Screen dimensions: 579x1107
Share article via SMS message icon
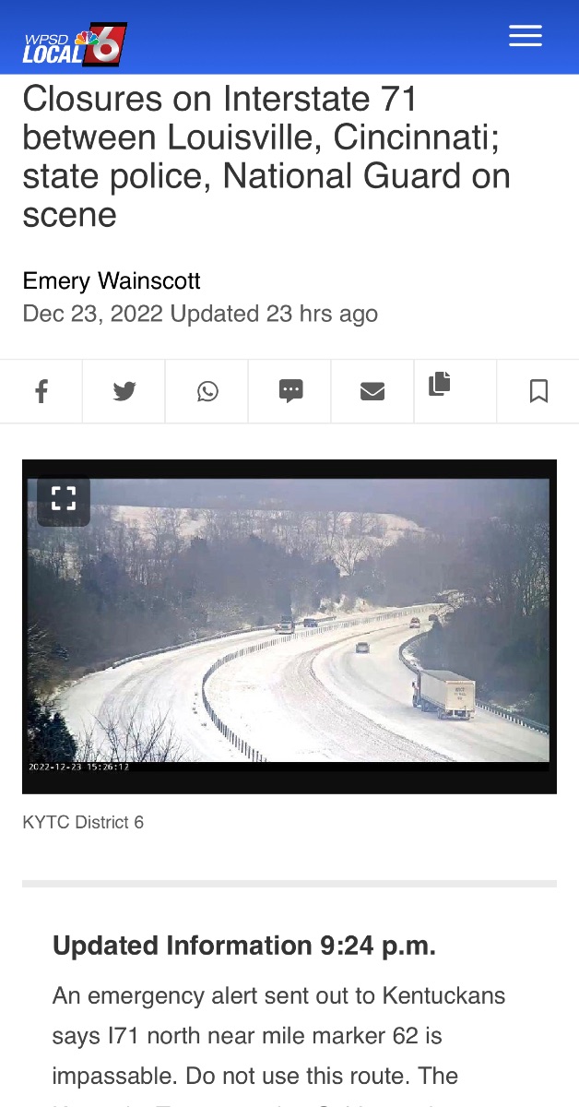pyautogui.click(x=290, y=391)
